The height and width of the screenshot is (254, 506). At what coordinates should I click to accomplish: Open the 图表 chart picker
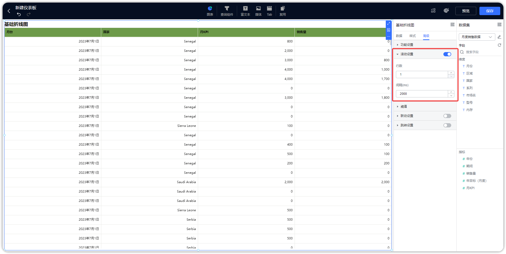coord(210,11)
